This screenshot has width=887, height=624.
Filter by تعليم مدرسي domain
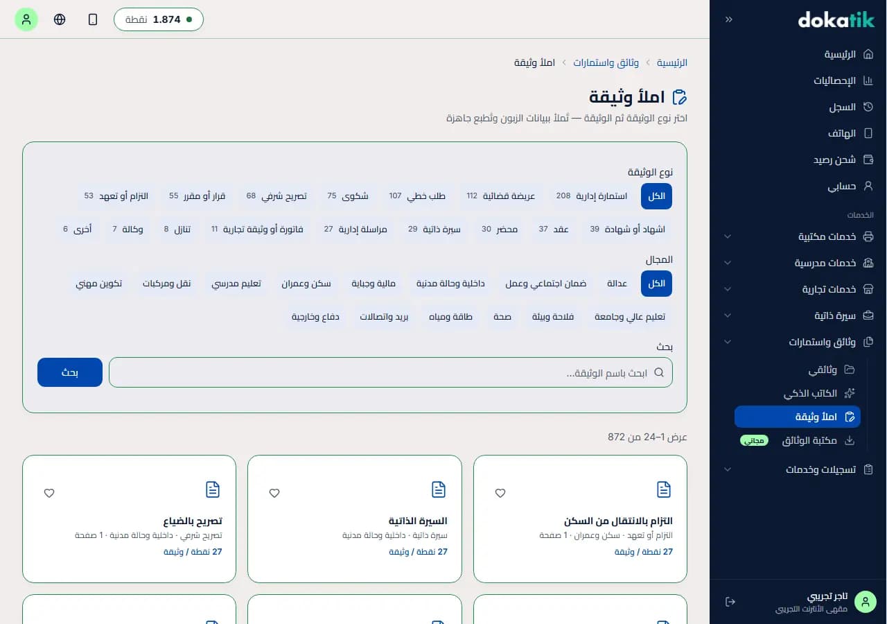point(236,284)
